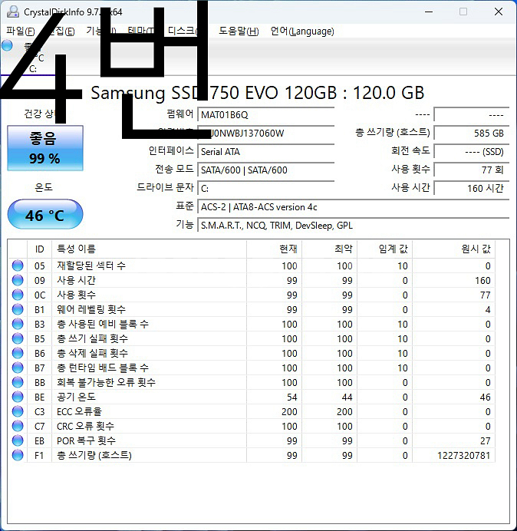The image size is (517, 531).
Task: Select the 웨어 레벨링 횟수 attribute name
Action: click(x=91, y=309)
